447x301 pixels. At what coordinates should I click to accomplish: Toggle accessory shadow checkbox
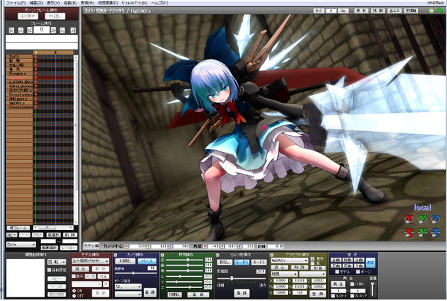click(313, 264)
